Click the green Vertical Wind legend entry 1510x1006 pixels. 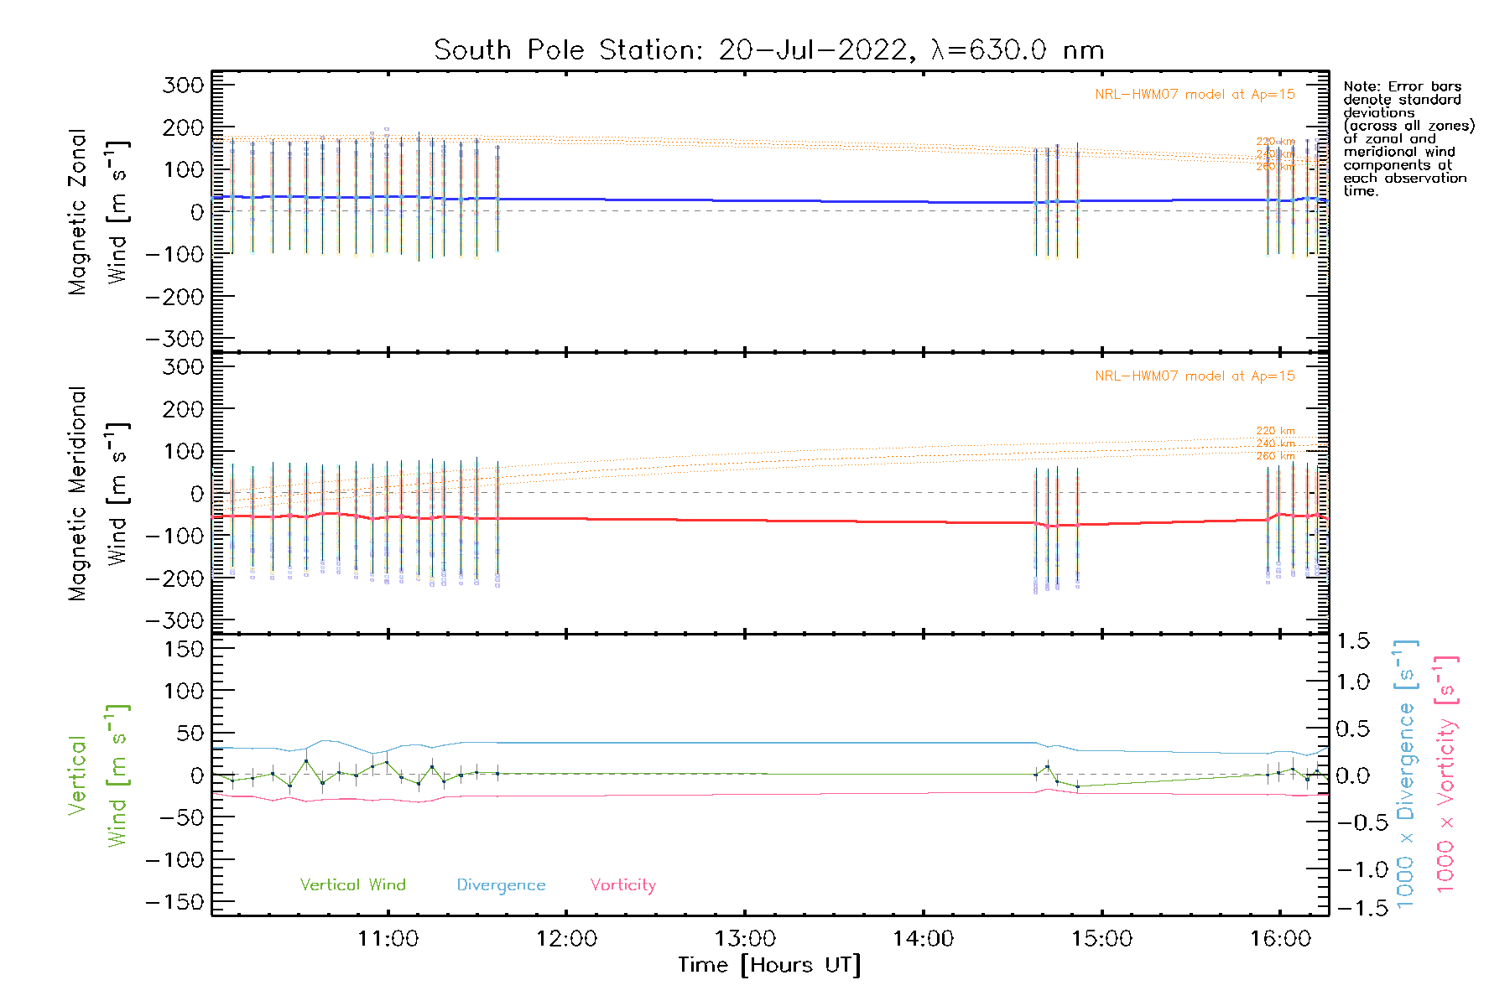(352, 885)
